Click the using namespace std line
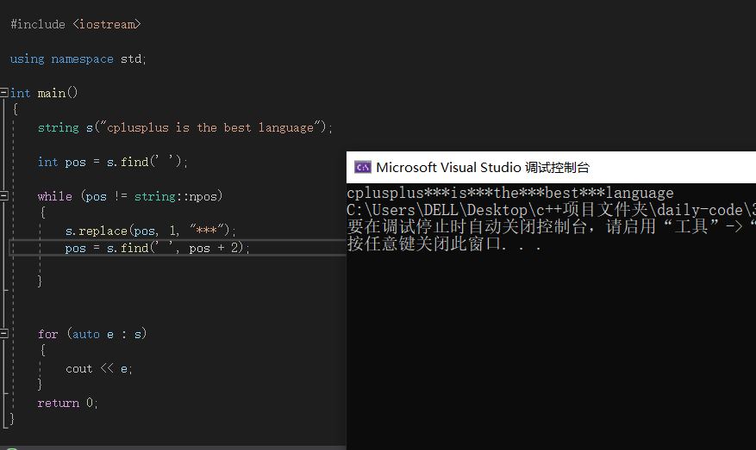756x450 pixels. [x=78, y=59]
